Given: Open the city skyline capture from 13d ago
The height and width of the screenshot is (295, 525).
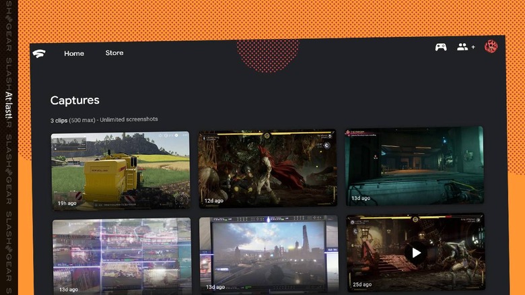Looking at the screenshot, I should (x=269, y=255).
